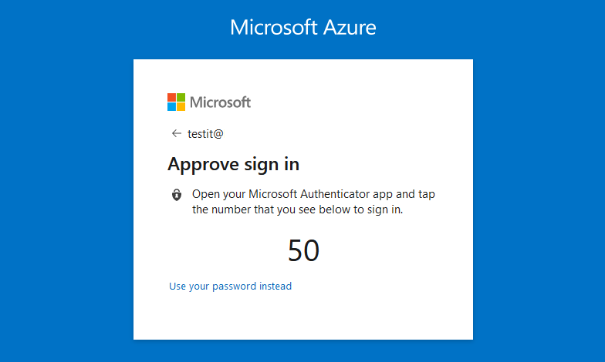
Task: Click the word 'Azure' in page title
Action: (x=350, y=28)
